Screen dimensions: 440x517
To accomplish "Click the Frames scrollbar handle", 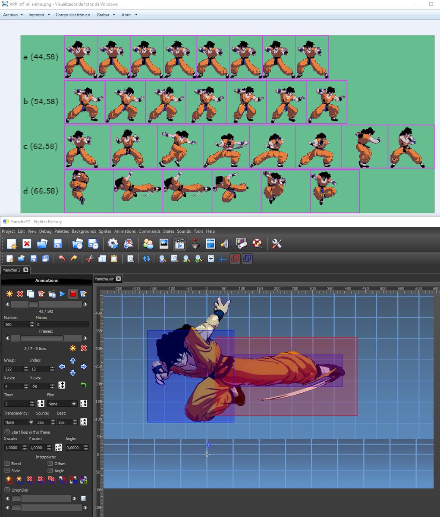I will click(x=42, y=338).
